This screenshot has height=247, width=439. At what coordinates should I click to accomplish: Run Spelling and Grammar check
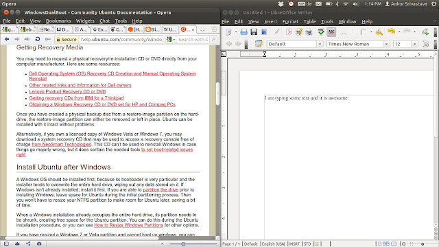click(x=321, y=32)
